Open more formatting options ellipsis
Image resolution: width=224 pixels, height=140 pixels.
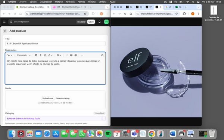coord(82,55)
